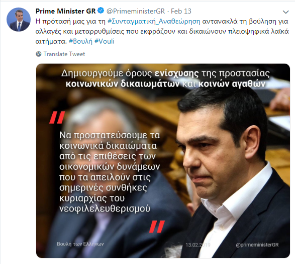Click the image headline Δημιουργούμε όρους ενίσχυσης
Image resolution: width=295 pixels, height=264 pixels.
(165, 79)
